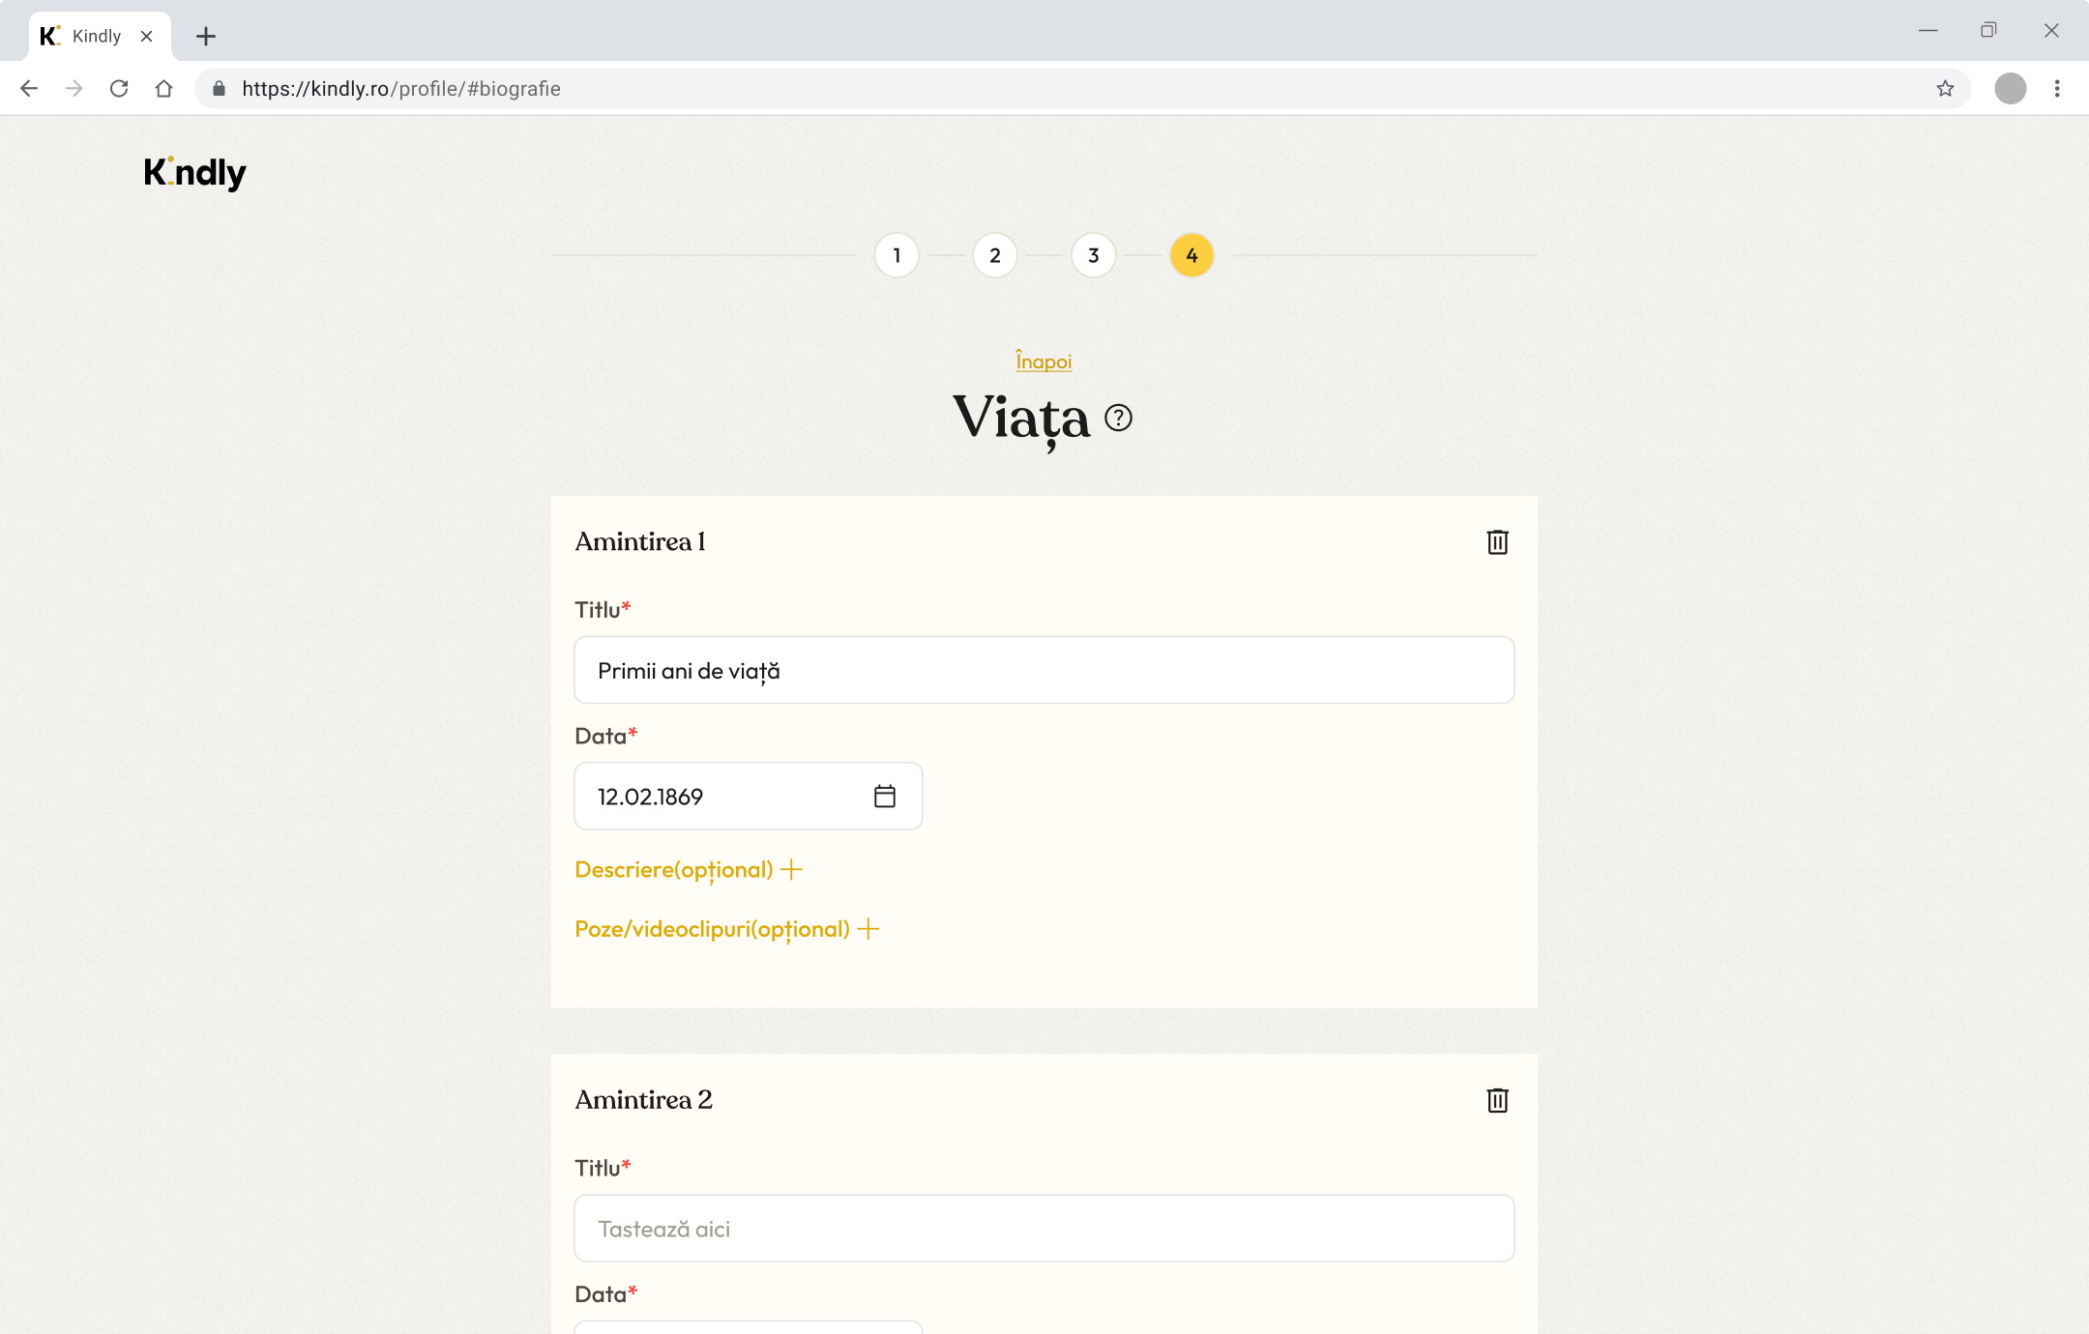Image resolution: width=2089 pixels, height=1334 pixels.
Task: Select step 3 in the stepper
Action: click(1093, 256)
